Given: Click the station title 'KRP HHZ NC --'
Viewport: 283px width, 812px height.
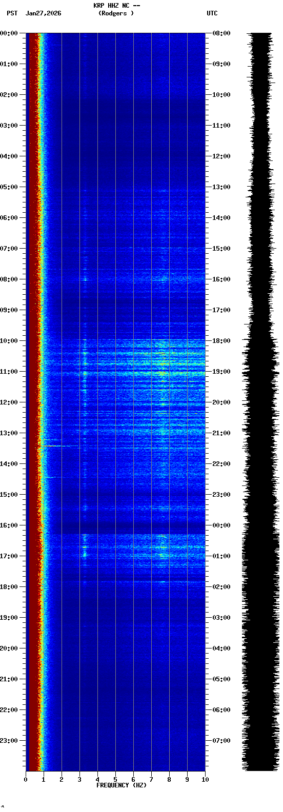Looking at the screenshot, I should tap(116, 5).
